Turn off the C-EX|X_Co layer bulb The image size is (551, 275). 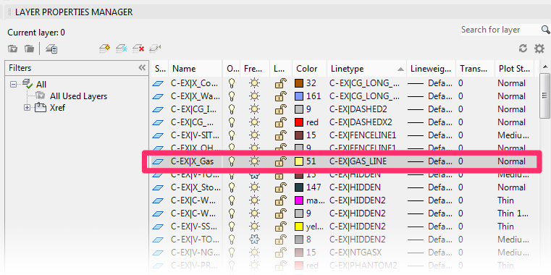[231, 83]
